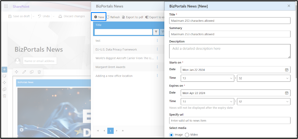Go to next page in pager
Screen dimensions: 298x139
(117, 131)
